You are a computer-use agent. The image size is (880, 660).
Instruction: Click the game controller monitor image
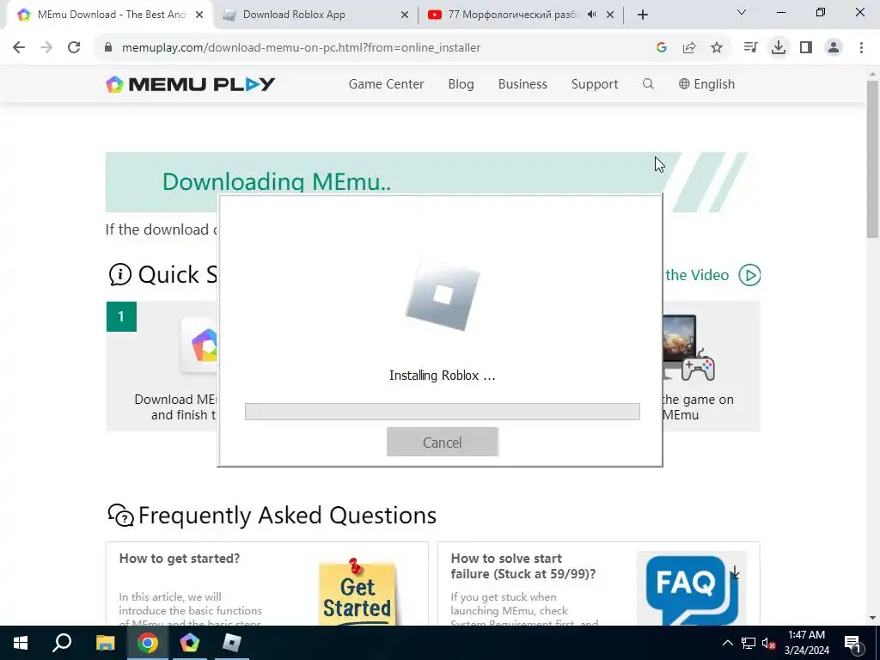tap(688, 347)
